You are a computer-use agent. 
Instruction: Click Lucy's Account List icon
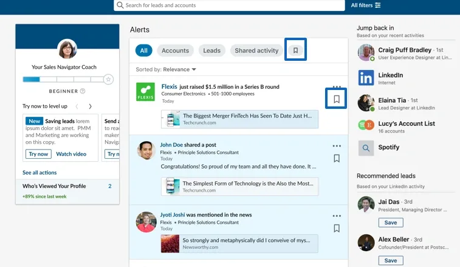(x=366, y=125)
